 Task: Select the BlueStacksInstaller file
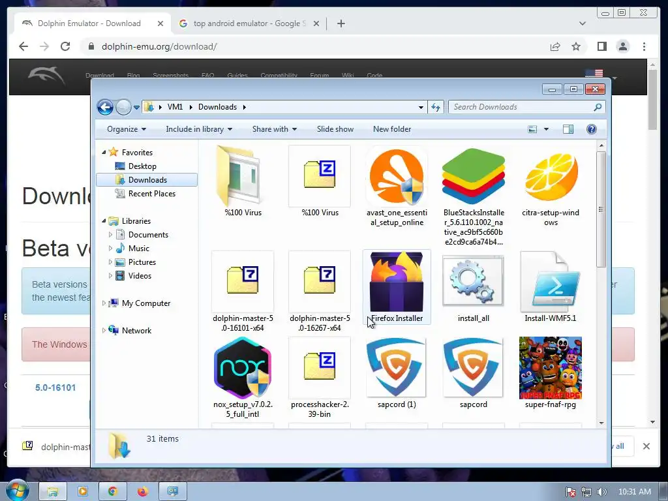pos(474,196)
